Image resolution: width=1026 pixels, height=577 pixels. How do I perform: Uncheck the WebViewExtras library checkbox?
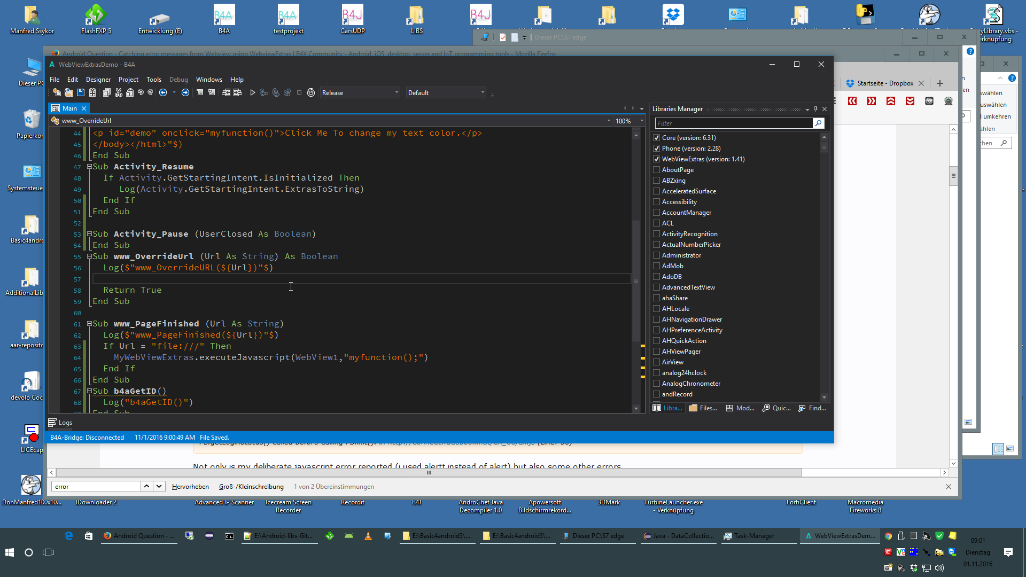(x=657, y=159)
